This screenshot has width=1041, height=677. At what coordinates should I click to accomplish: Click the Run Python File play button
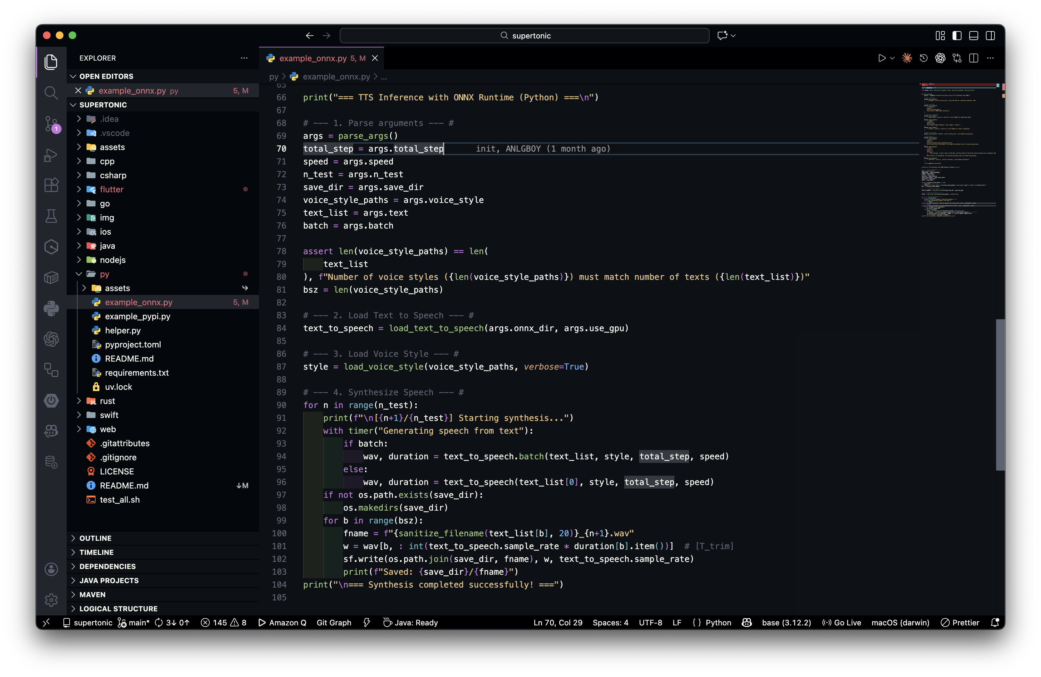pyautogui.click(x=881, y=58)
